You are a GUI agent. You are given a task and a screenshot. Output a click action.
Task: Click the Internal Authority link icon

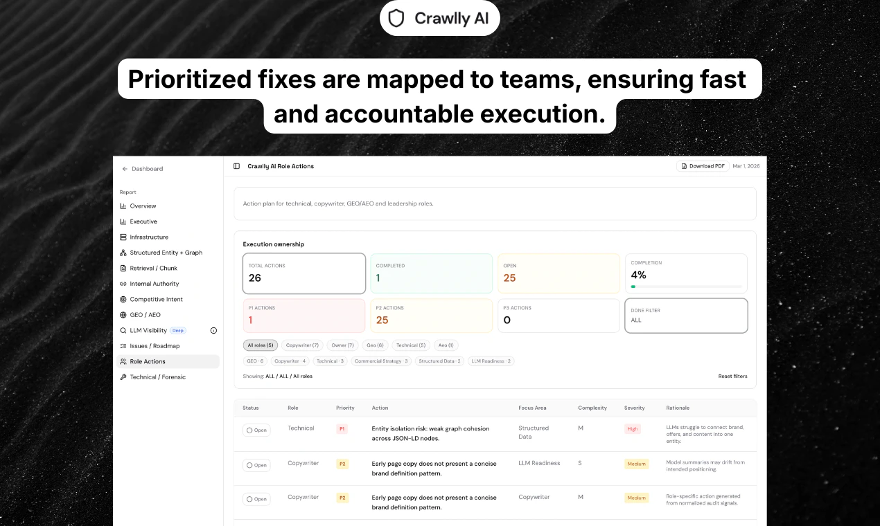coord(123,284)
